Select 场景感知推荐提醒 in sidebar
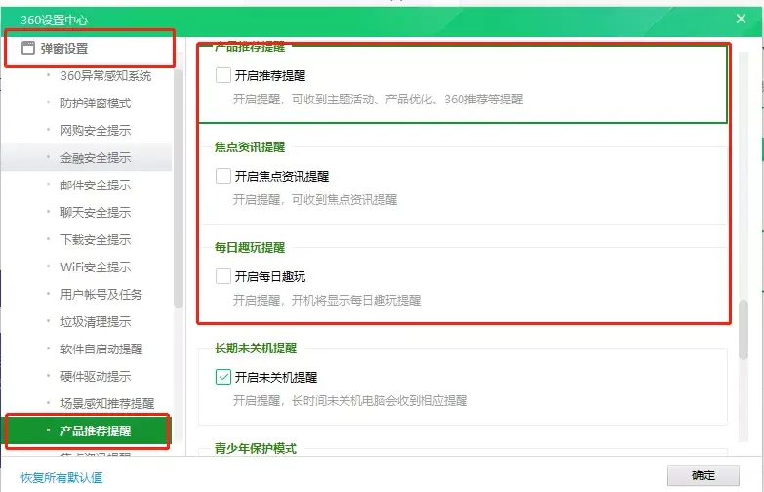The image size is (764, 492). [107, 403]
